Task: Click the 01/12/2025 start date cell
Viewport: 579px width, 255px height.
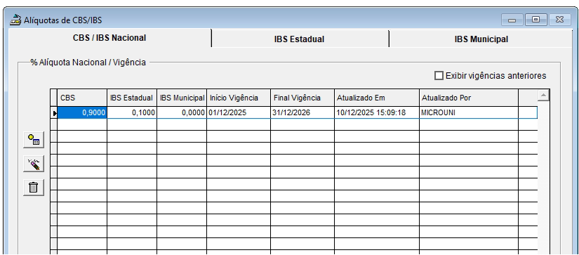Action: [x=239, y=112]
